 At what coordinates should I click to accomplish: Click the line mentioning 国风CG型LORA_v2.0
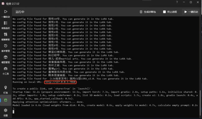coord(80,79)
